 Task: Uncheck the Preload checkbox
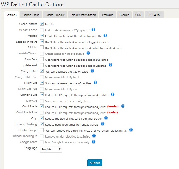coord(42,36)
